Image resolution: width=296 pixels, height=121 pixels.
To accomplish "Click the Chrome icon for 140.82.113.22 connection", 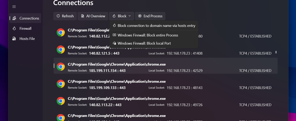I will pos(61,101).
